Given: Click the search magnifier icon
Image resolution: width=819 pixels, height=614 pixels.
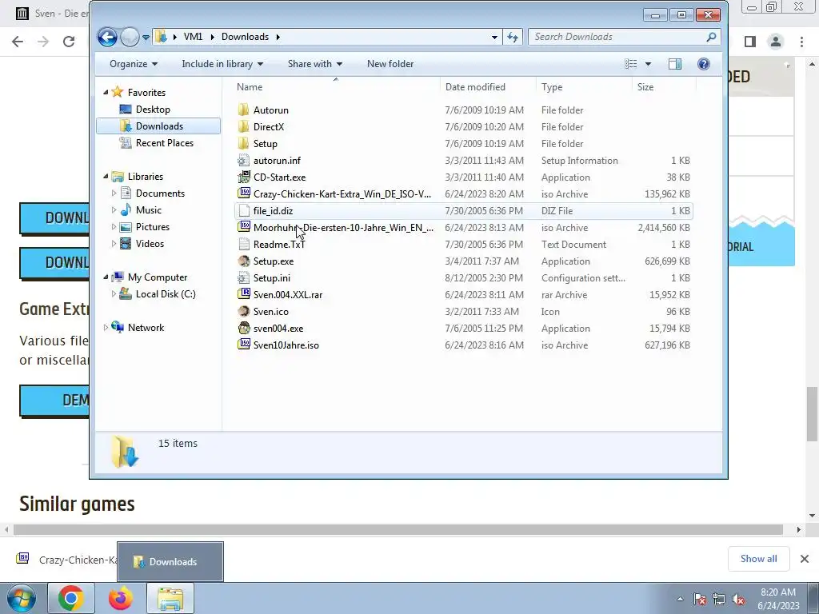Looking at the screenshot, I should (x=711, y=37).
